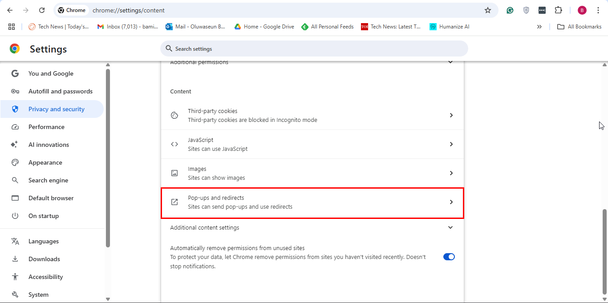The image size is (608, 303).
Task: Select Appearance in the settings sidebar
Action: (45, 162)
